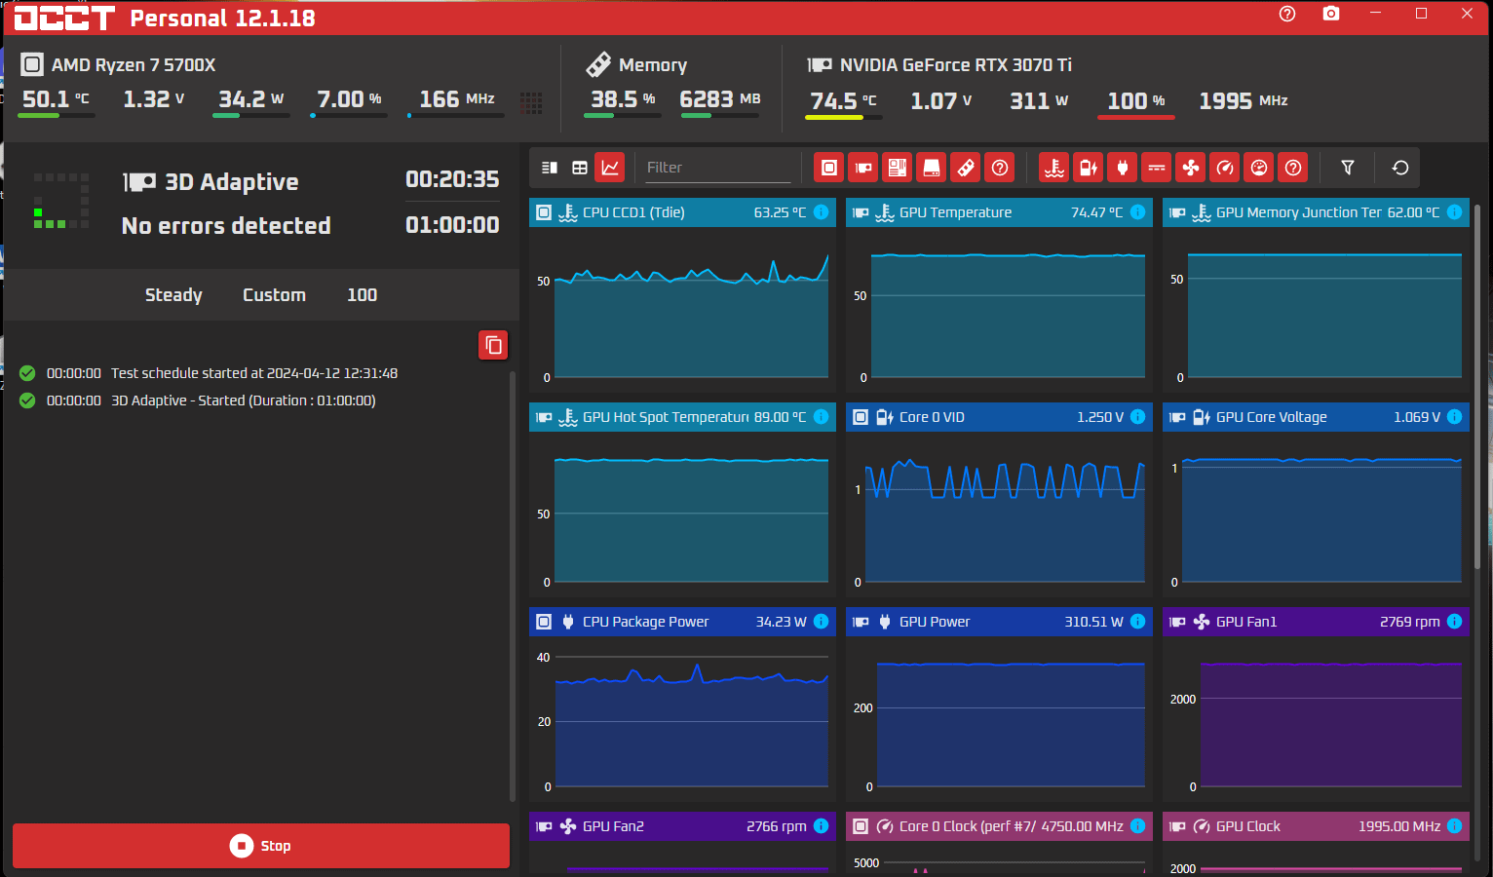Toggle the memory RAM sensor filter
This screenshot has width=1493, height=877.
point(966,168)
